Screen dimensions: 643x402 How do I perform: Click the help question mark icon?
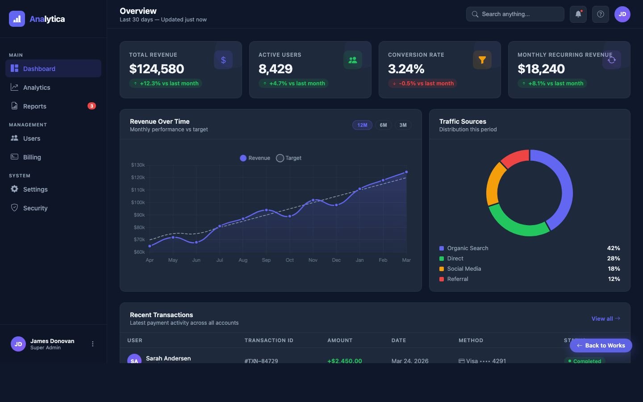pos(600,14)
